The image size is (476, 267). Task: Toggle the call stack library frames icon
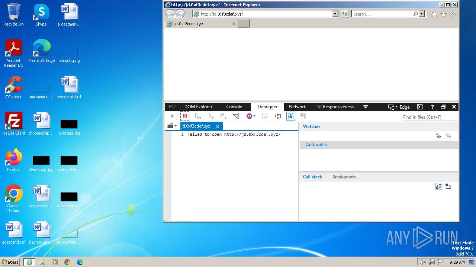[448, 186]
